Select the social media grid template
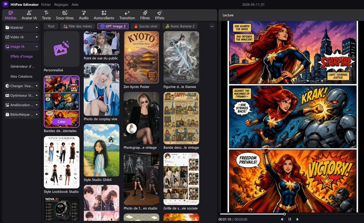Viewport: 364px width, 223px height. (181, 179)
